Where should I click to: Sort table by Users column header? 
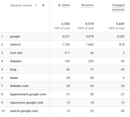tap(66, 5)
